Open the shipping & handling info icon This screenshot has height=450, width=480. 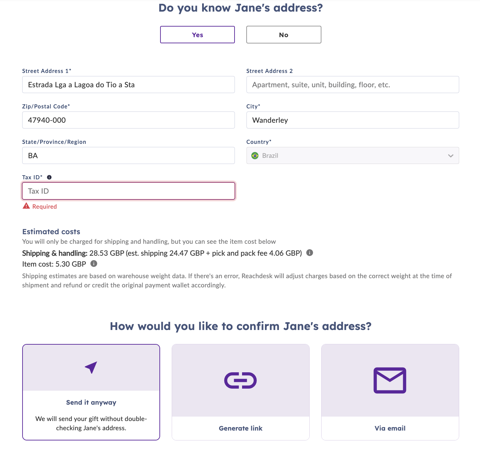(310, 253)
